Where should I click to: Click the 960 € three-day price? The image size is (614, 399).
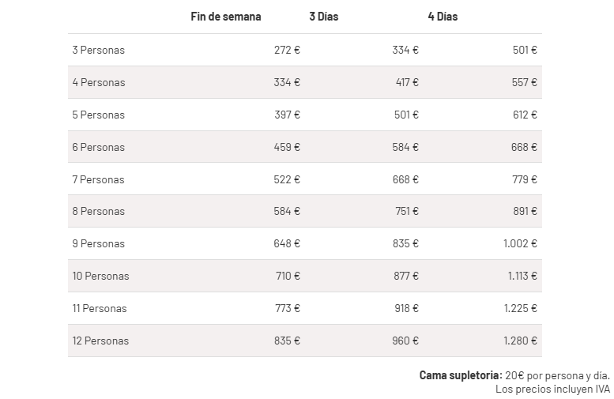tap(405, 341)
